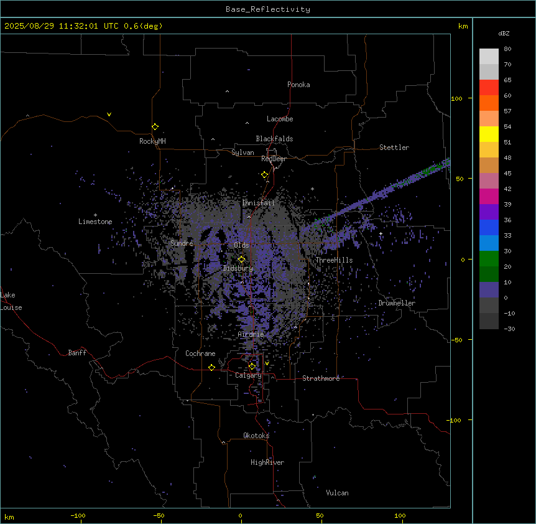Screen dimensions: 536x524
Task: Select the slate purple 0-10 dBZ swatch
Action: pyautogui.click(x=489, y=290)
